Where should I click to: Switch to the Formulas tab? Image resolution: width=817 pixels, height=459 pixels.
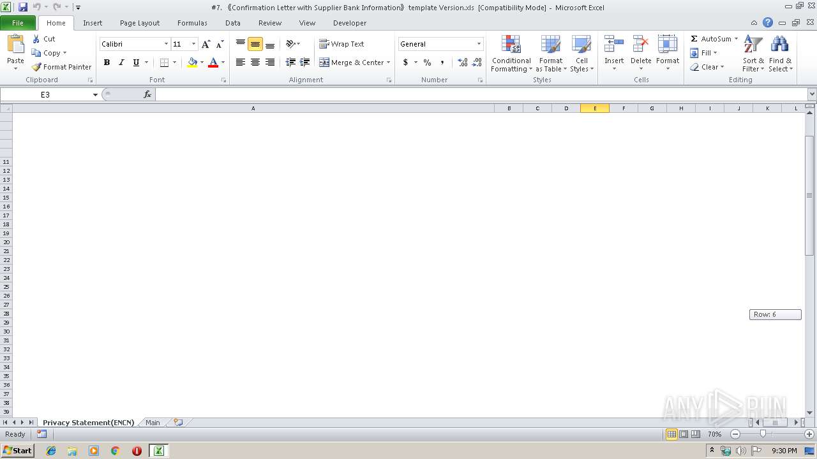pos(192,23)
